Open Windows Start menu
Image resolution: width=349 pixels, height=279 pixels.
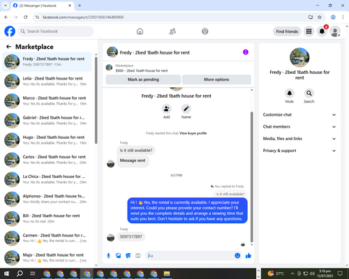coord(6,273)
